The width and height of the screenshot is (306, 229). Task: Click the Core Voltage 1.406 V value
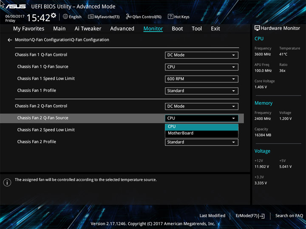[x=261, y=87]
